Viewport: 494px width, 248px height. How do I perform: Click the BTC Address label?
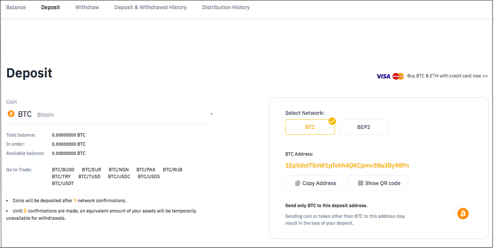pyautogui.click(x=299, y=154)
